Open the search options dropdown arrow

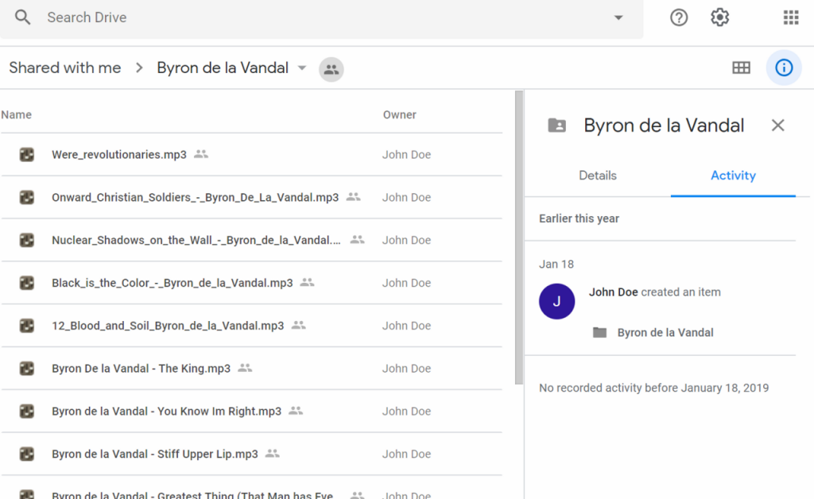point(618,17)
